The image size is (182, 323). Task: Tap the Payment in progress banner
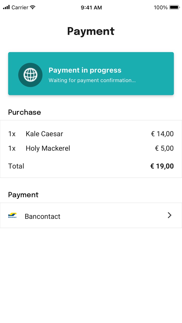click(91, 74)
